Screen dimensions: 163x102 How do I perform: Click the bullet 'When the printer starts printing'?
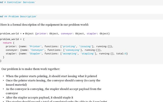51,76
